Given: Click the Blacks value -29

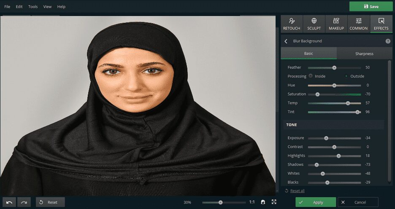Looking at the screenshot, I should [x=367, y=182].
